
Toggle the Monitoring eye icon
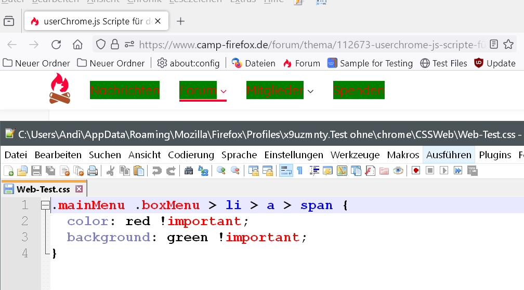pos(398,171)
